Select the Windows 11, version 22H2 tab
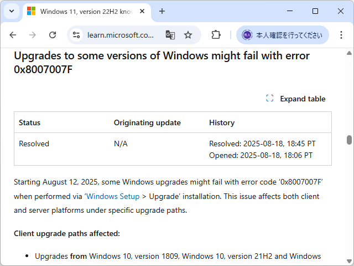The height and width of the screenshot is (266, 354). pyautogui.click(x=83, y=11)
